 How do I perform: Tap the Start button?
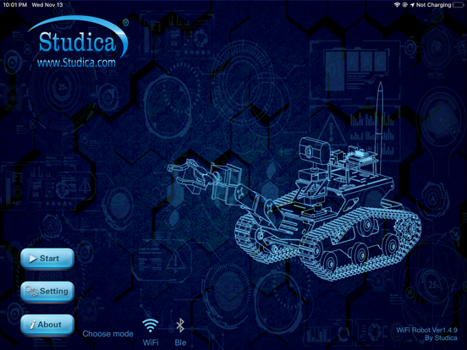(47, 259)
